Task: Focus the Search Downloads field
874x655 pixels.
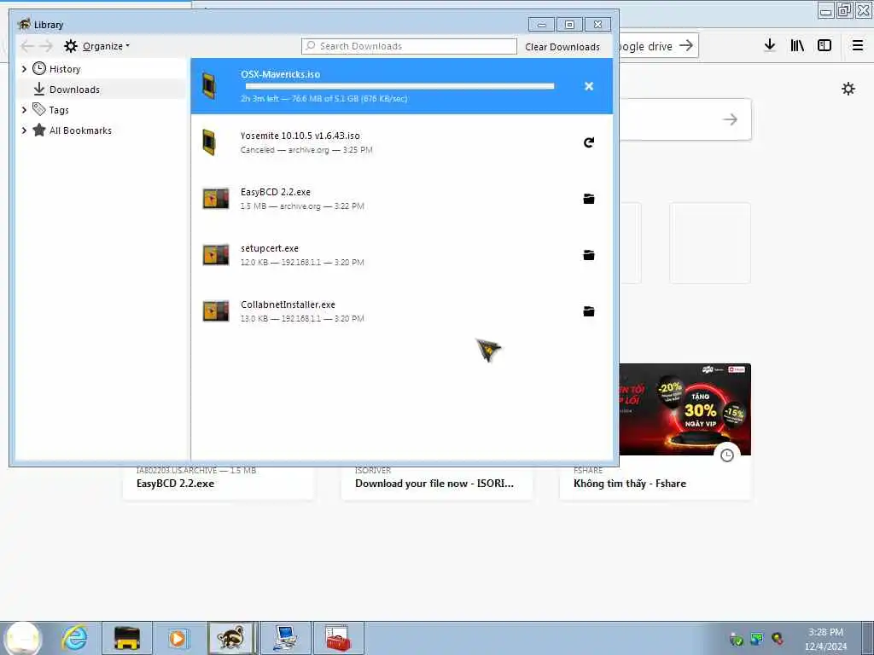Action: click(409, 46)
